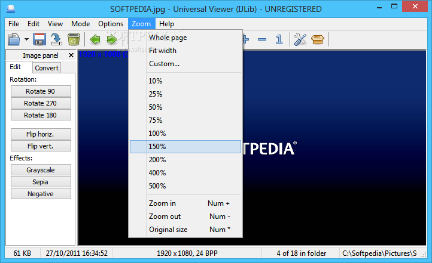Set zoom to 400%

pos(185,173)
